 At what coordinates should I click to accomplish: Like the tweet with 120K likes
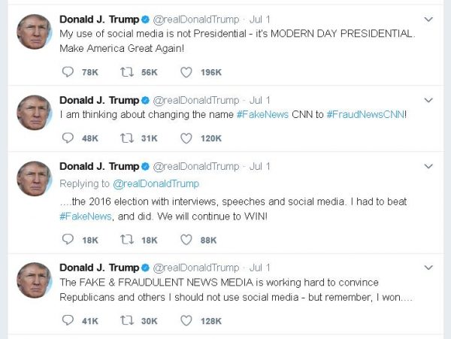coord(186,138)
